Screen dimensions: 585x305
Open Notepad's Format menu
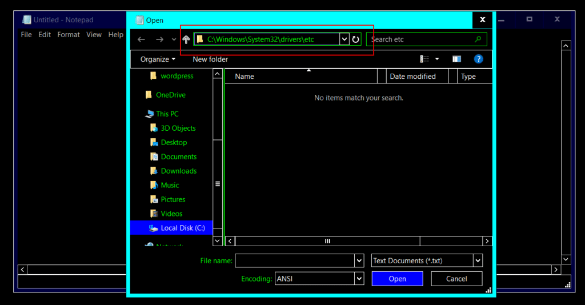coord(69,35)
